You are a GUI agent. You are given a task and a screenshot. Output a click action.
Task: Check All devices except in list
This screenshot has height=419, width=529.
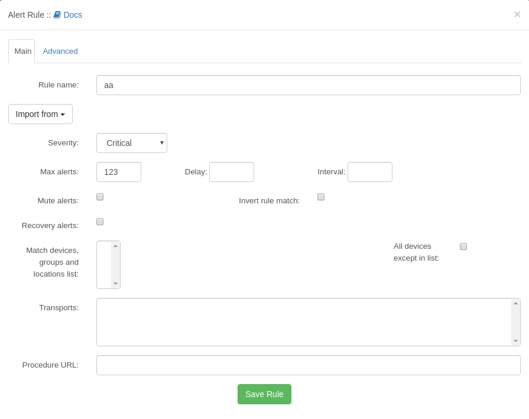[463, 246]
